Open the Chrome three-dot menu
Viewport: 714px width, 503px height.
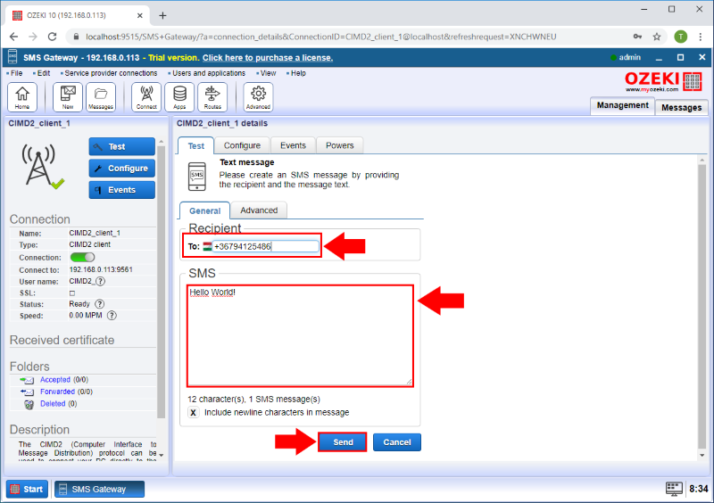coord(701,37)
